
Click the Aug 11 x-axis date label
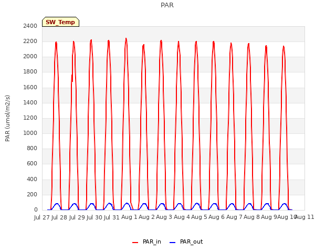coord(304,217)
